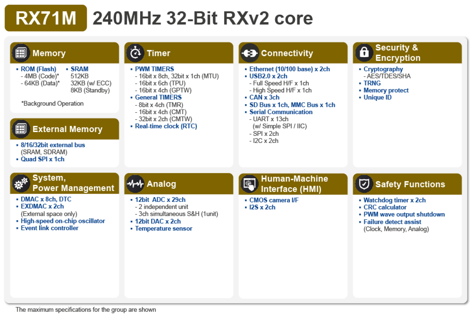This screenshot has width=472, height=316.
Task: Click the System Power Management gears icon
Action: (21, 183)
